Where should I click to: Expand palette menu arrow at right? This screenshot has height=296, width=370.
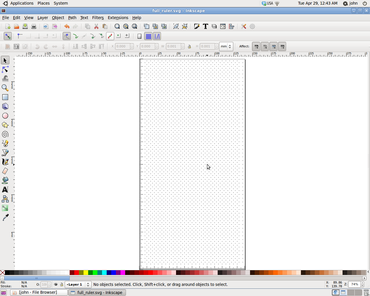click(x=368, y=272)
